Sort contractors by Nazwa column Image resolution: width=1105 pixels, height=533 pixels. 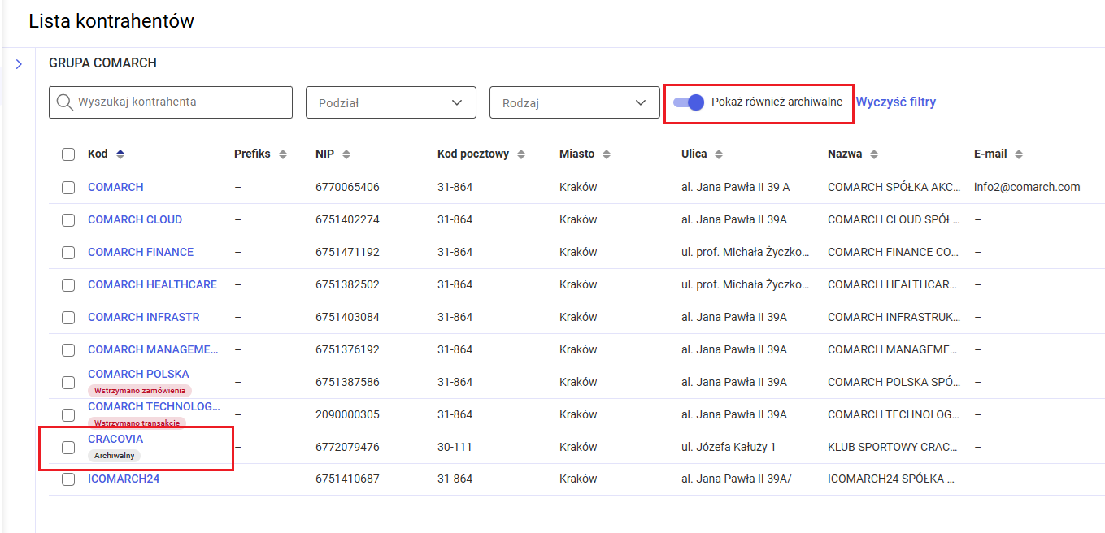(x=873, y=154)
